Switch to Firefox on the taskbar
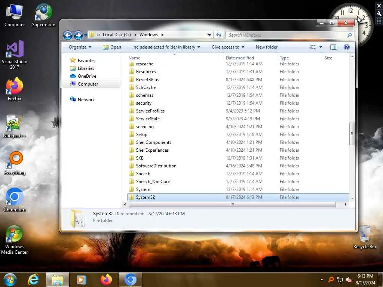 tap(106, 280)
